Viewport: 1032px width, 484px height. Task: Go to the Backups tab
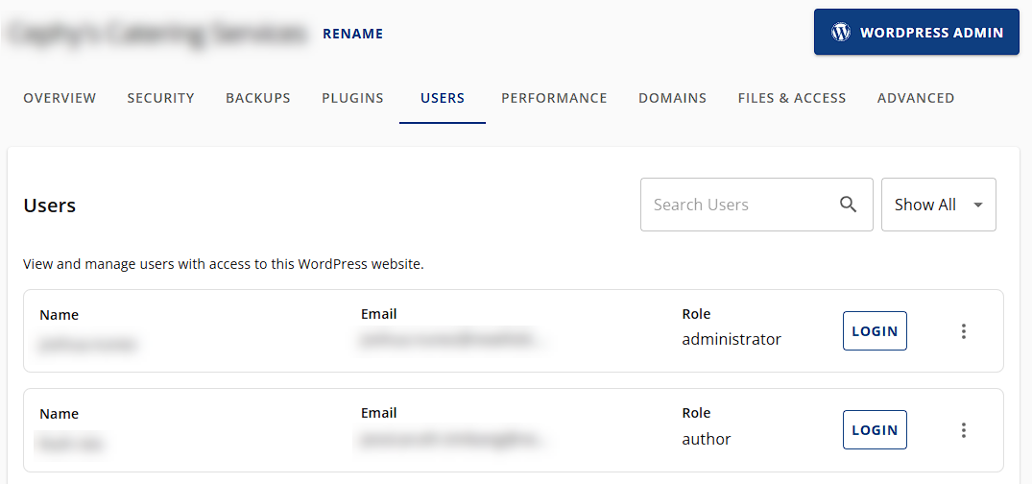click(x=258, y=98)
